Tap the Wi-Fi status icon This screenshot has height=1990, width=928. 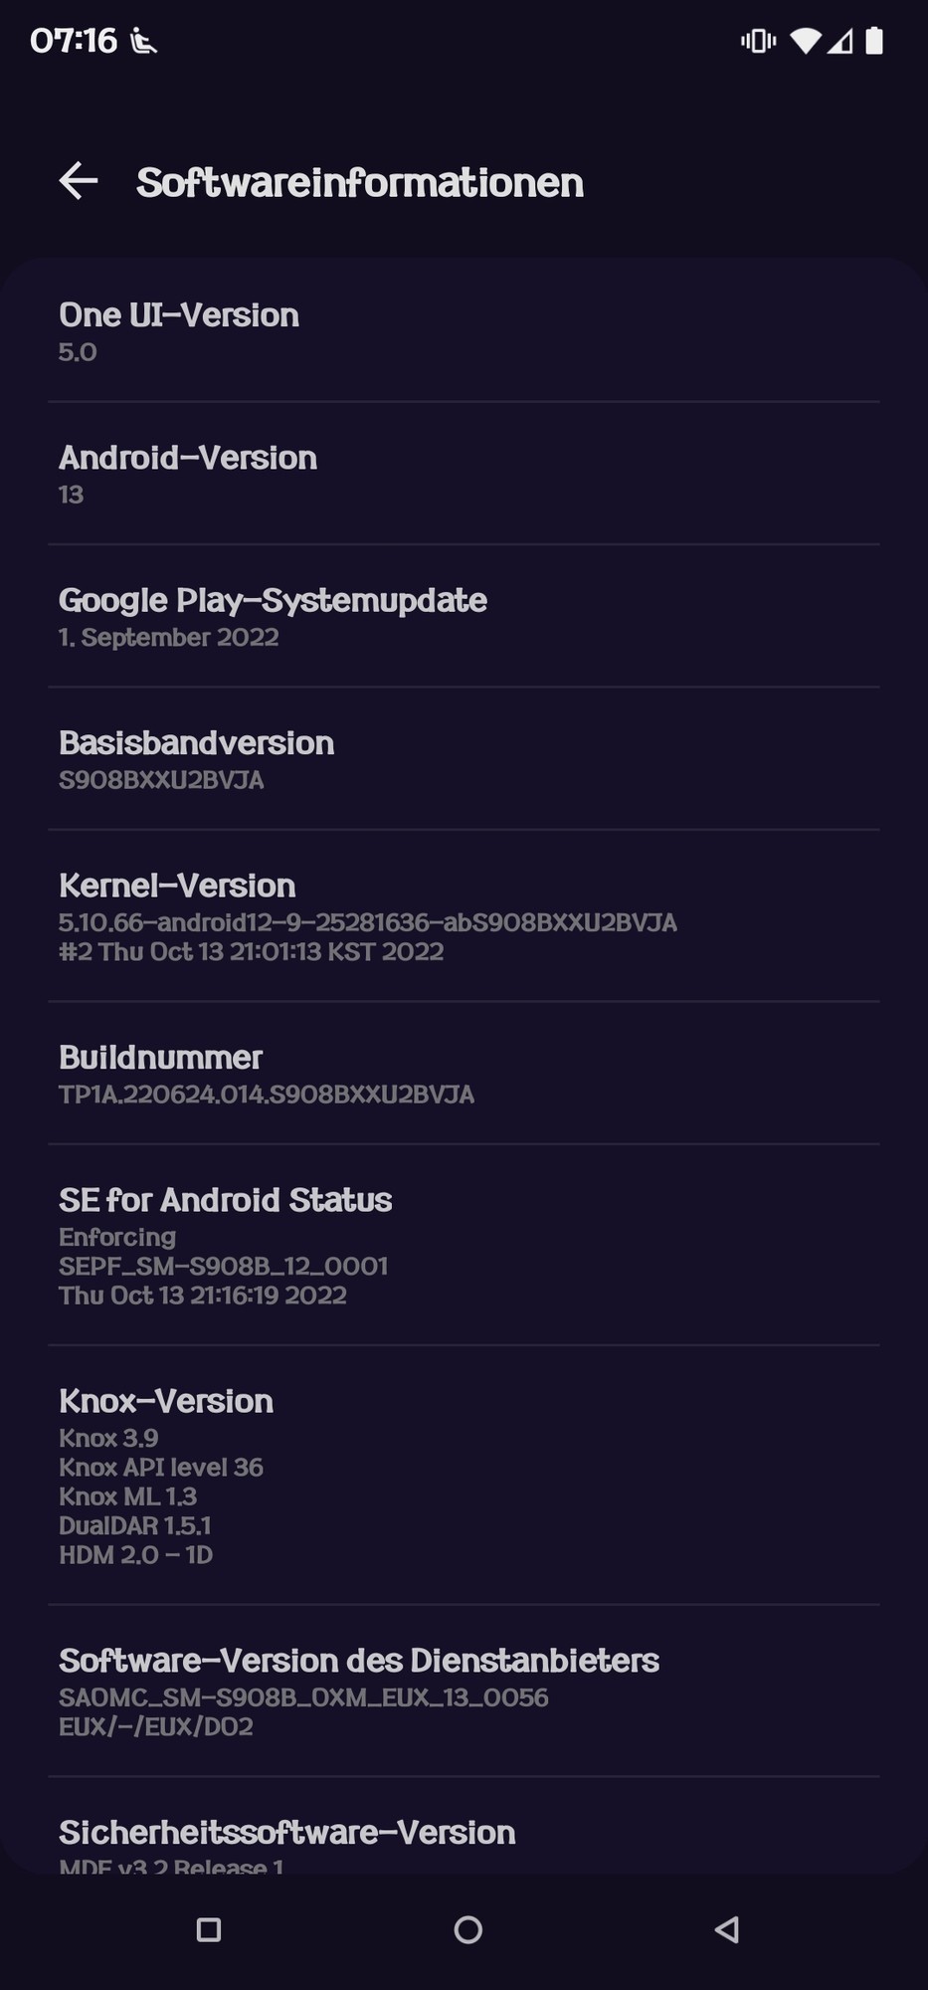805,41
